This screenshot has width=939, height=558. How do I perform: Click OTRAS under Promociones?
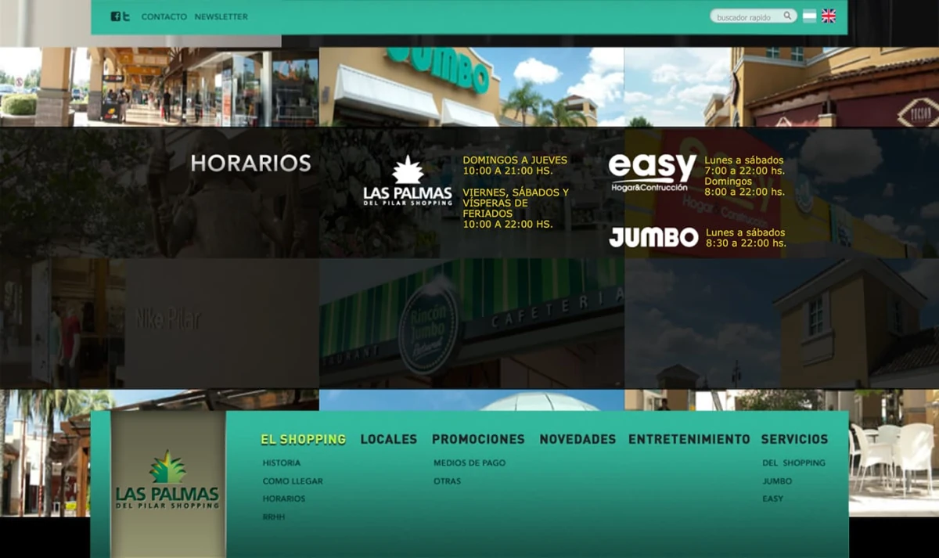447,481
